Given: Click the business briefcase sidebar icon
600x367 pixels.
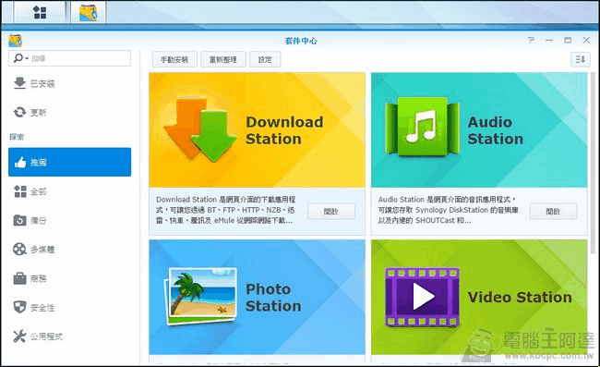Looking at the screenshot, I should pyautogui.click(x=19, y=278).
